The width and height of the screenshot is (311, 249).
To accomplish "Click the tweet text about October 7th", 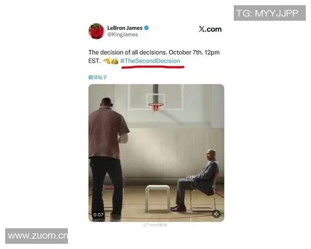I will tap(154, 57).
